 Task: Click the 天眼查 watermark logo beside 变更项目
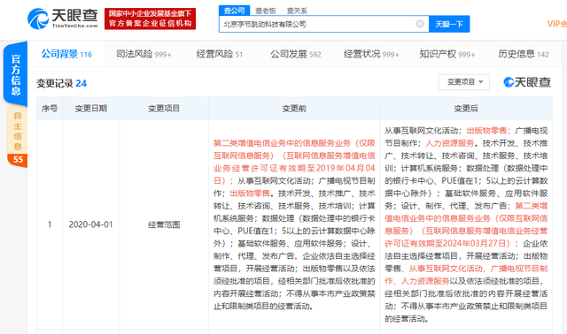point(526,82)
